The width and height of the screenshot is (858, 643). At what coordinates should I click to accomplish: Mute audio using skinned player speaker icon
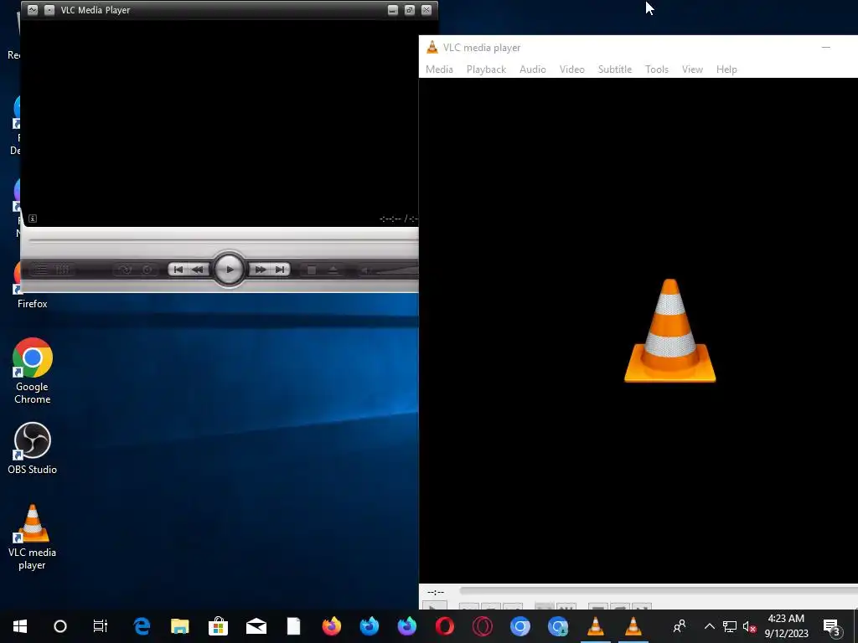click(365, 270)
